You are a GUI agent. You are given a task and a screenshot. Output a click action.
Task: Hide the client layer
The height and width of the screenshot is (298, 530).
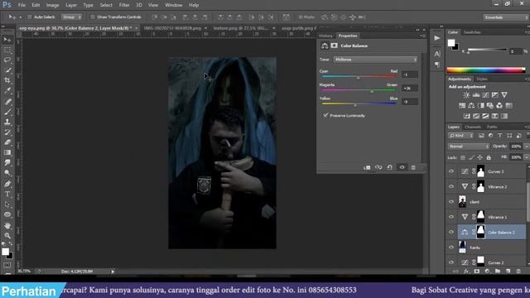[451, 202]
